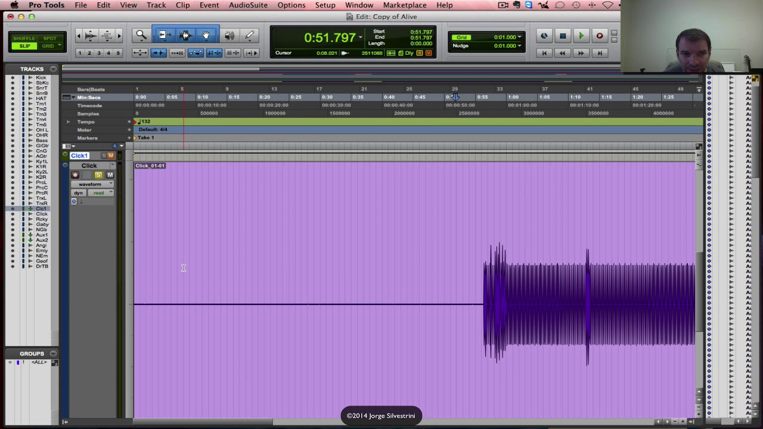The image size is (763, 429).
Task: Open the Event menu
Action: [209, 5]
